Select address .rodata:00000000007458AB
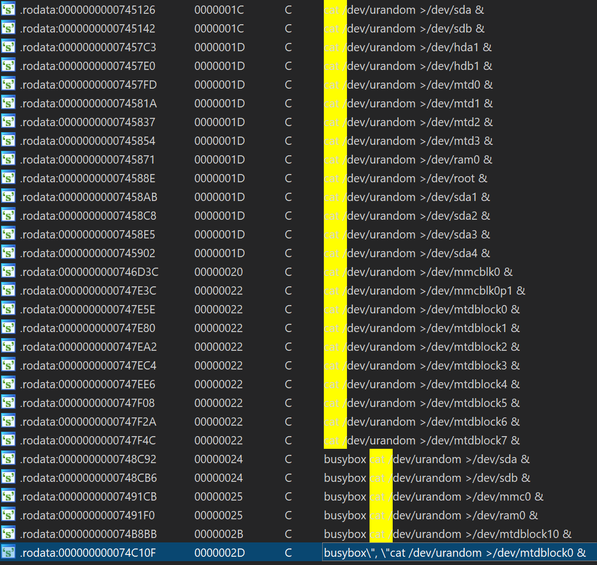The height and width of the screenshot is (565, 597). pos(88,197)
